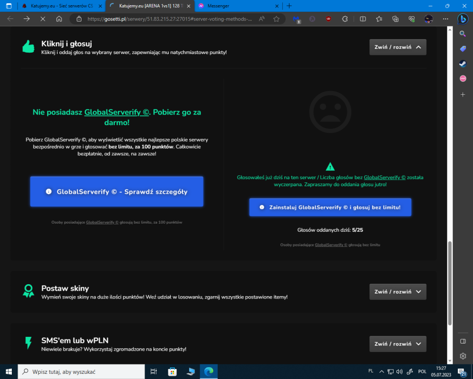Open the profile avatar icon
Viewport: 473px width, 379px height.
coord(429,19)
